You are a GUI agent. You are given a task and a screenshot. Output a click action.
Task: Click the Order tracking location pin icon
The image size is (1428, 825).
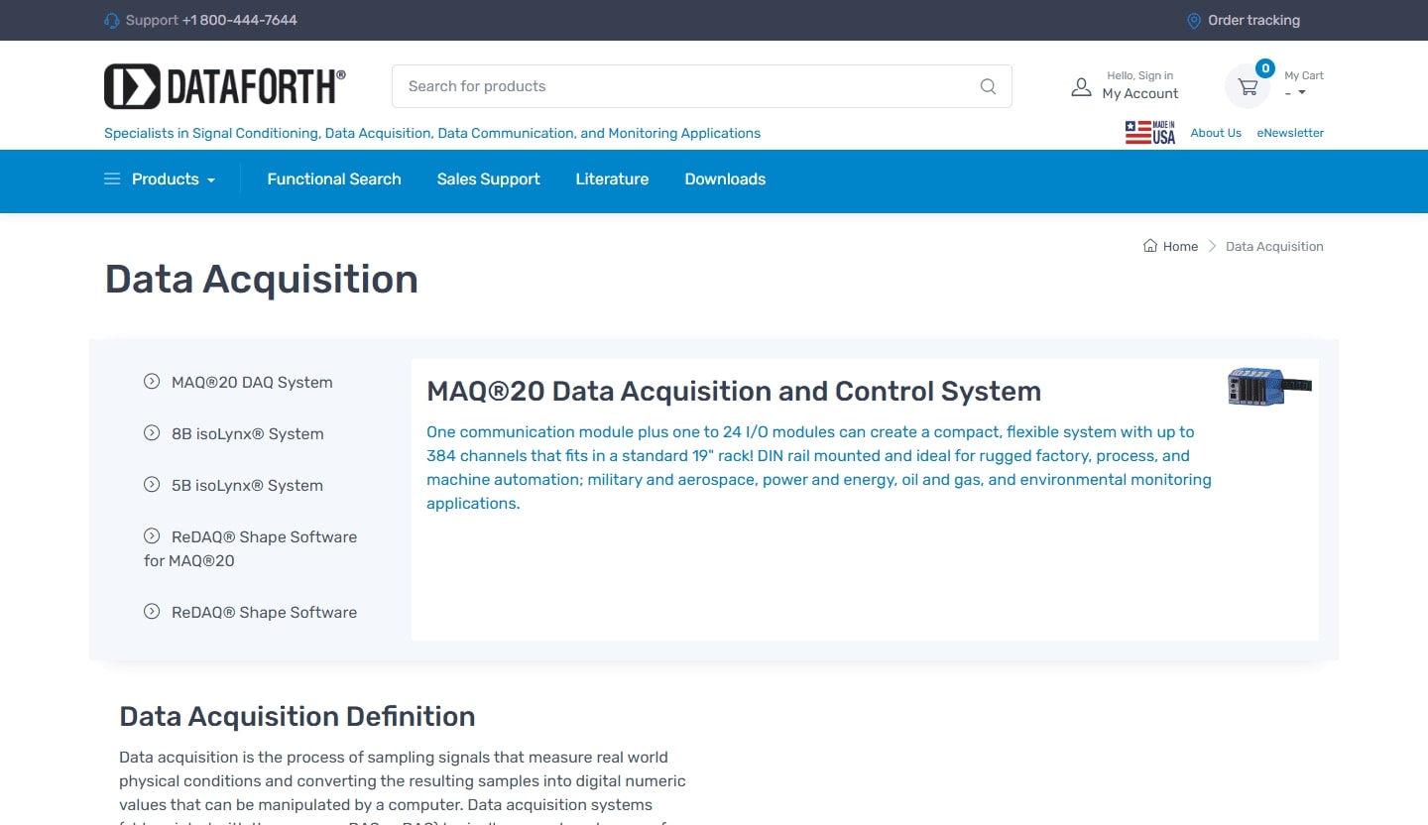click(1194, 20)
